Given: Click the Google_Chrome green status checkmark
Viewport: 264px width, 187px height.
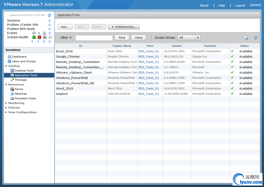Looking at the screenshot, I should 232,56.
